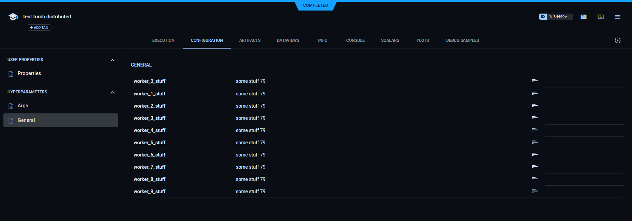Viewport: 632px width, 221px height.
Task: Open the details panel view icon
Action: coord(600,17)
